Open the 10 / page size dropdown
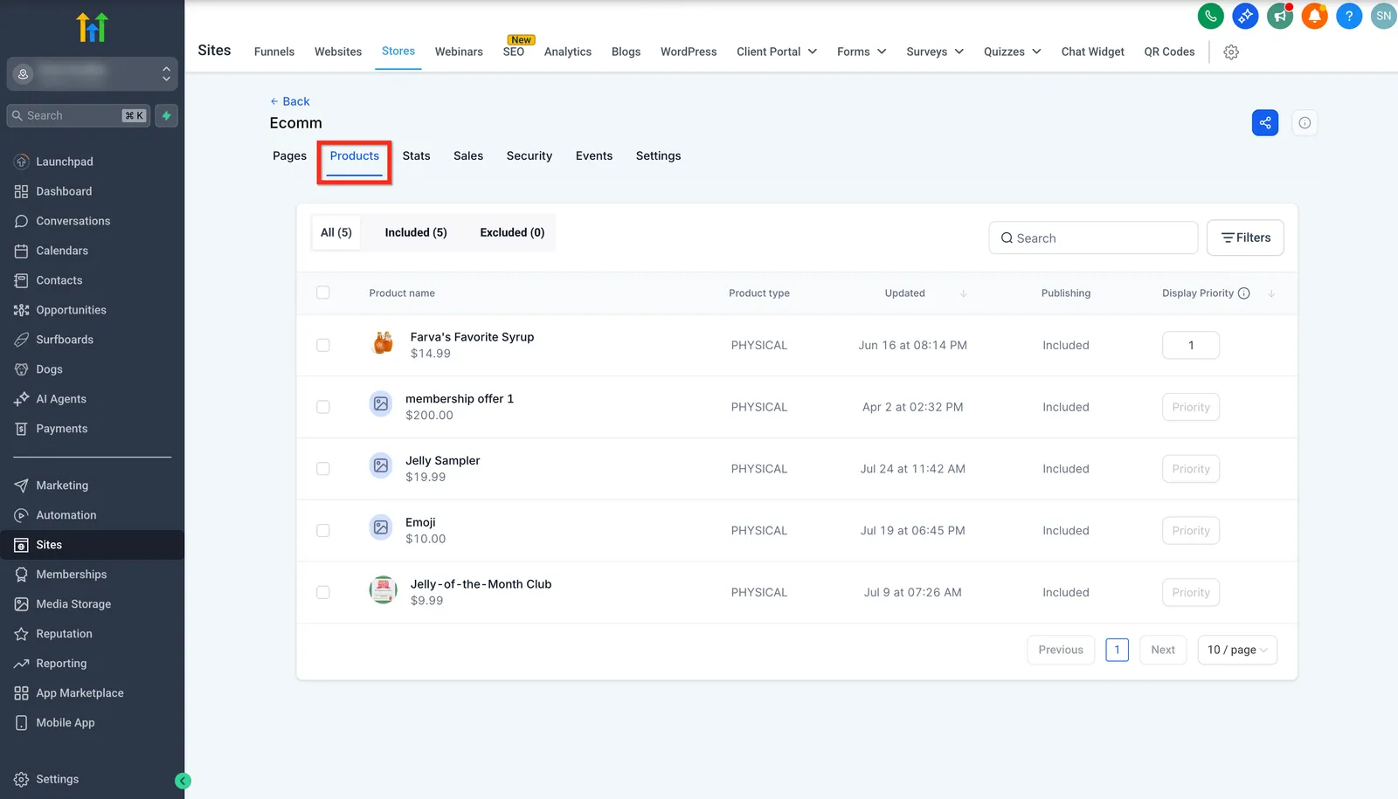 (x=1237, y=650)
